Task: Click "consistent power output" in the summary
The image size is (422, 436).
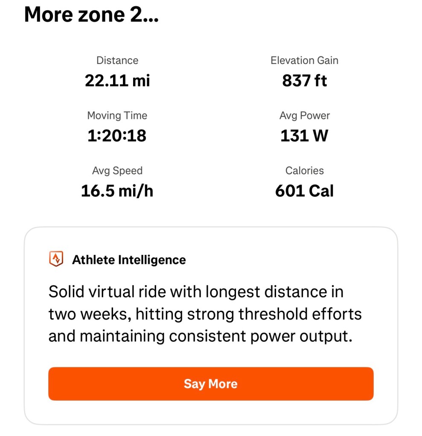Action: click(x=261, y=337)
